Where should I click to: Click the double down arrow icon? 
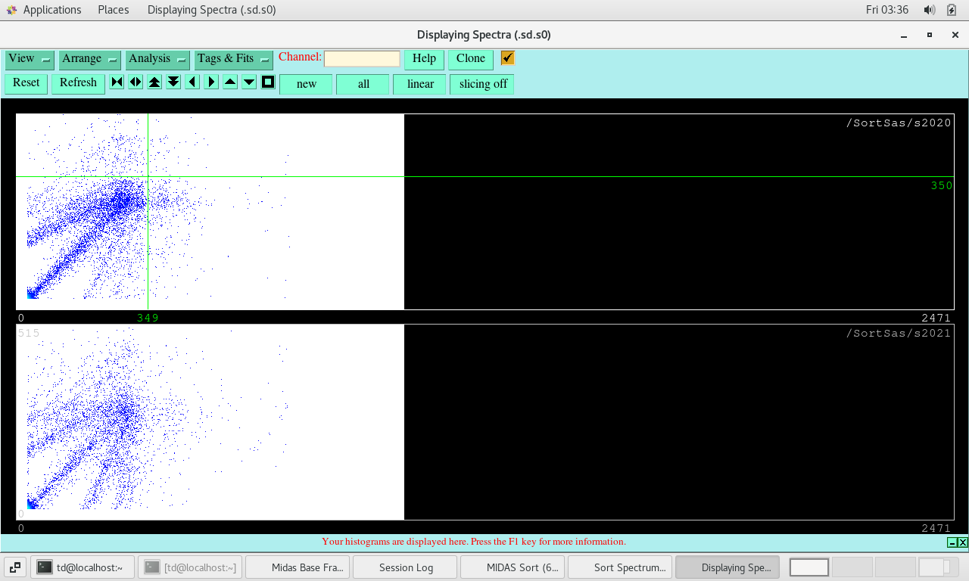pos(173,82)
